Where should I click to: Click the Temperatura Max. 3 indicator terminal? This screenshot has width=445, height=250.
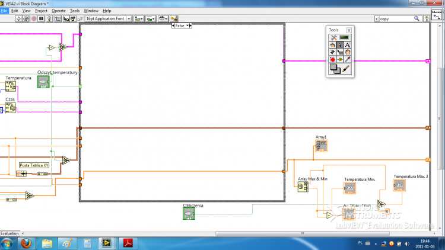click(399, 185)
